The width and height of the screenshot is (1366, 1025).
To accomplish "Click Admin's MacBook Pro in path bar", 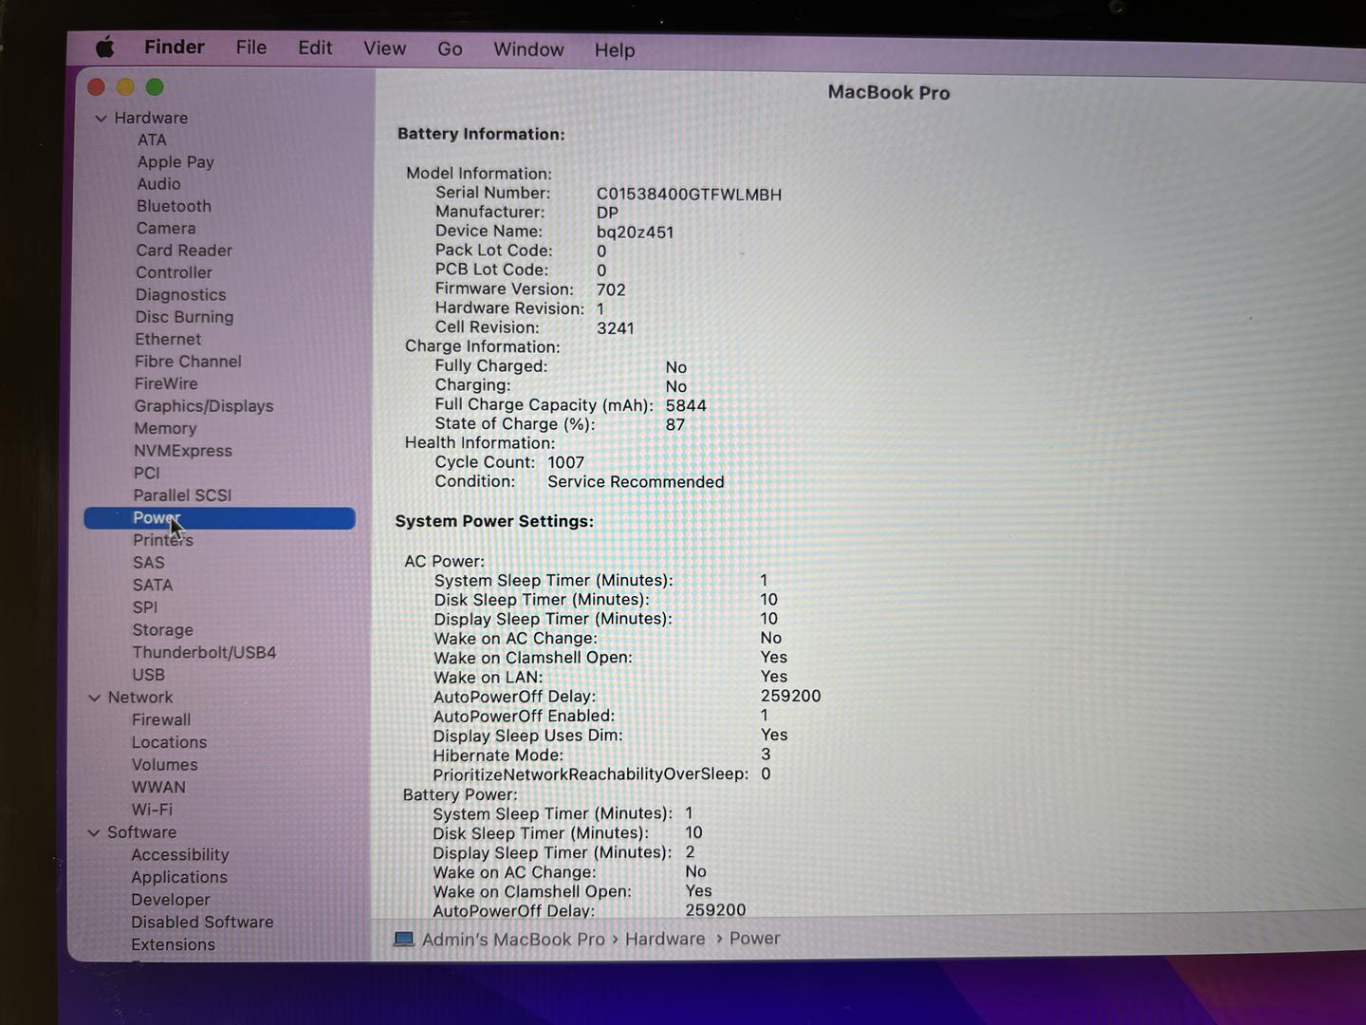I will (x=512, y=939).
